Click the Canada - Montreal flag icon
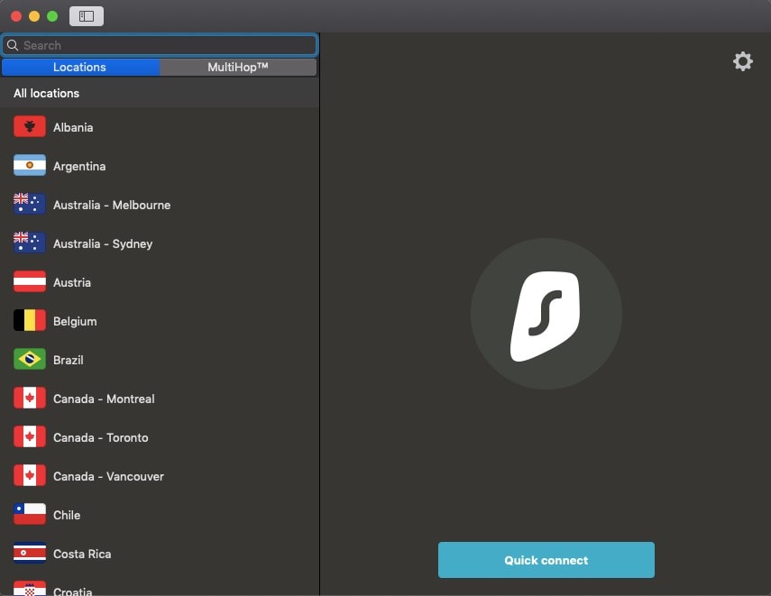 pos(30,399)
